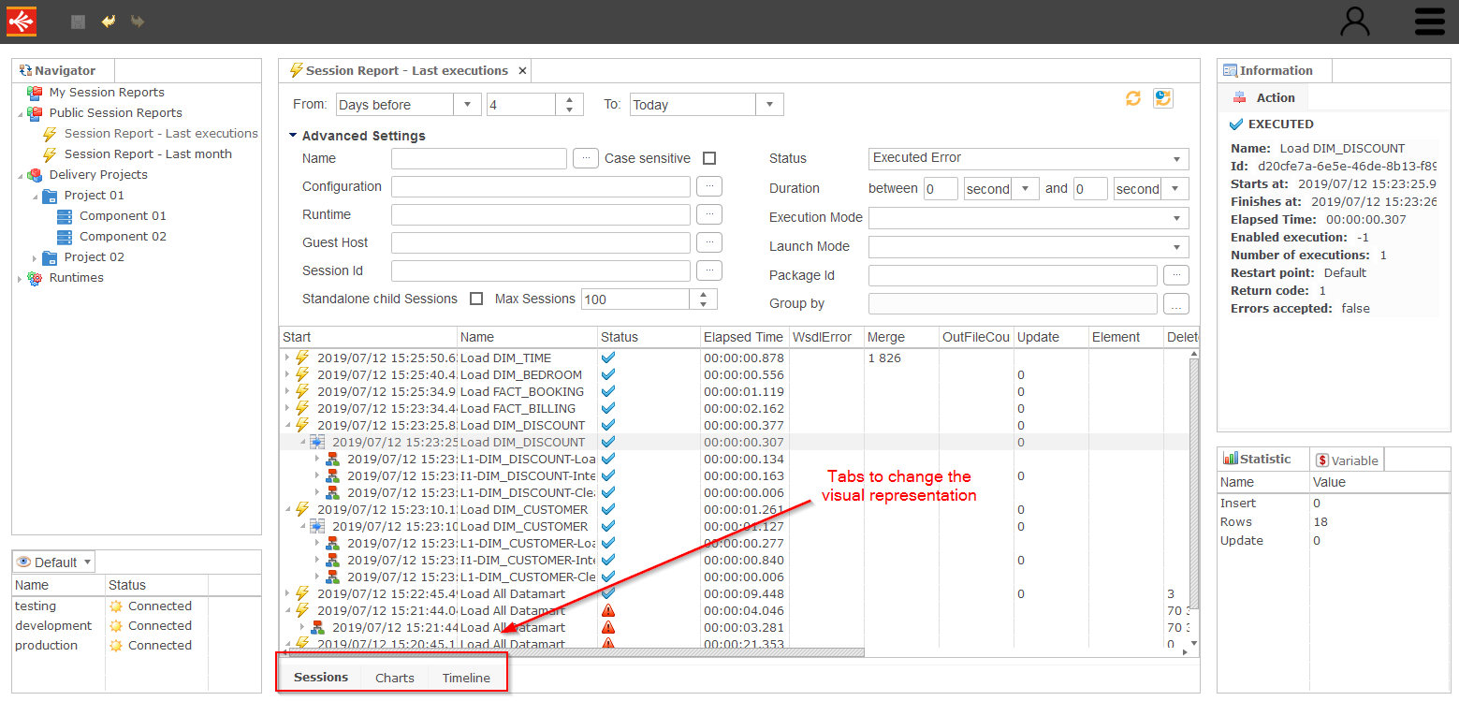1459x701 pixels.
Task: Click the undo arrow in the top toolbar
Action: pos(109,21)
